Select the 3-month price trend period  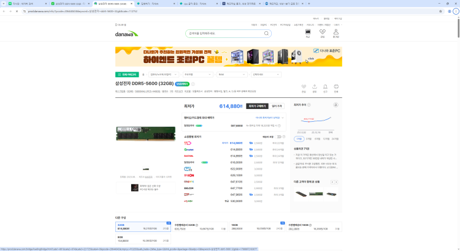coord(307,138)
